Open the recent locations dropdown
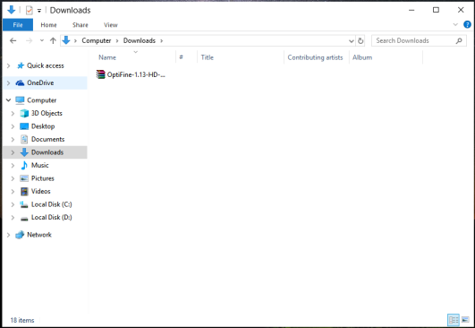 [42, 40]
